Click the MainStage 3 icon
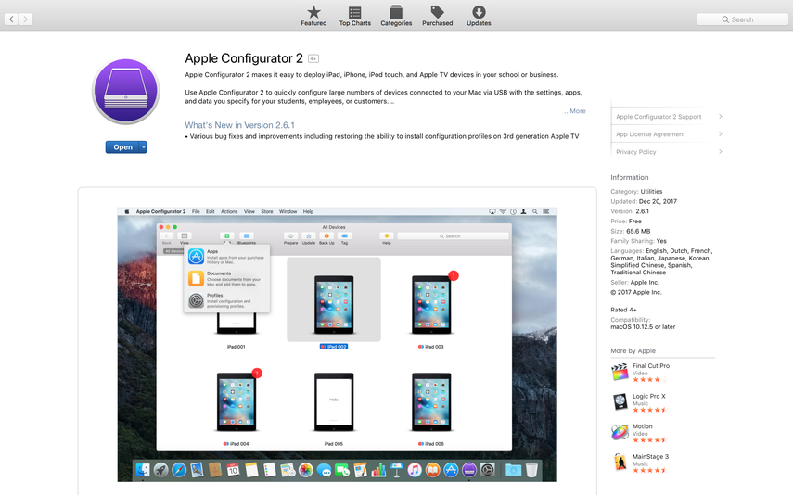The image size is (793, 495). [x=620, y=462]
